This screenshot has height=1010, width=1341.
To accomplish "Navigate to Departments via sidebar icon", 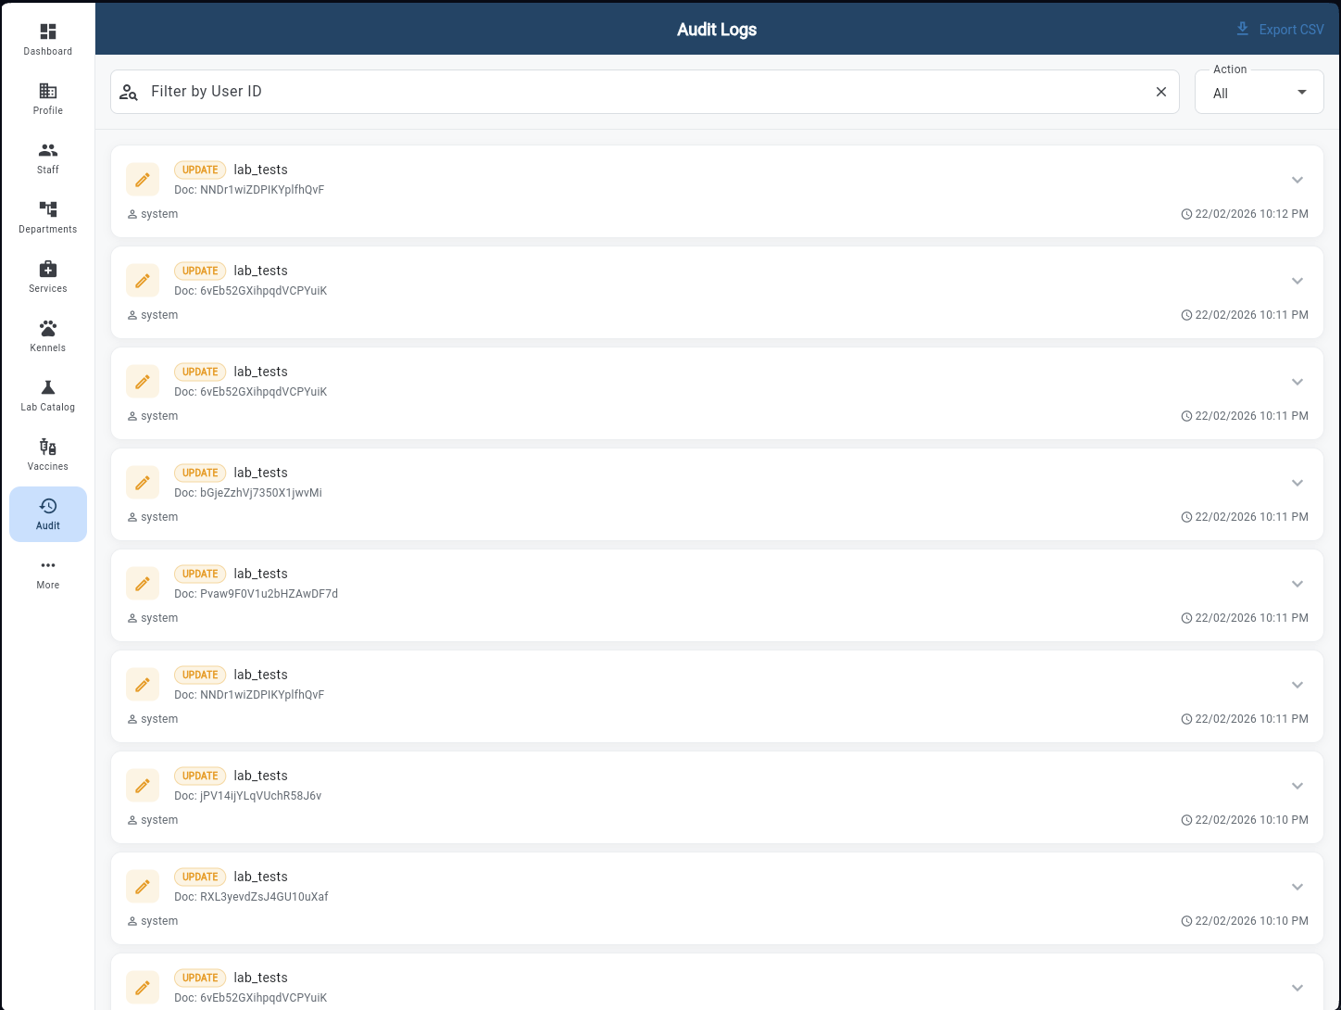I will pos(47,216).
